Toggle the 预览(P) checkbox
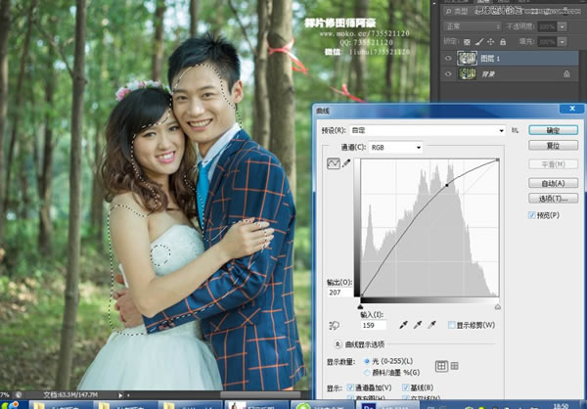The image size is (587, 409). tap(531, 215)
